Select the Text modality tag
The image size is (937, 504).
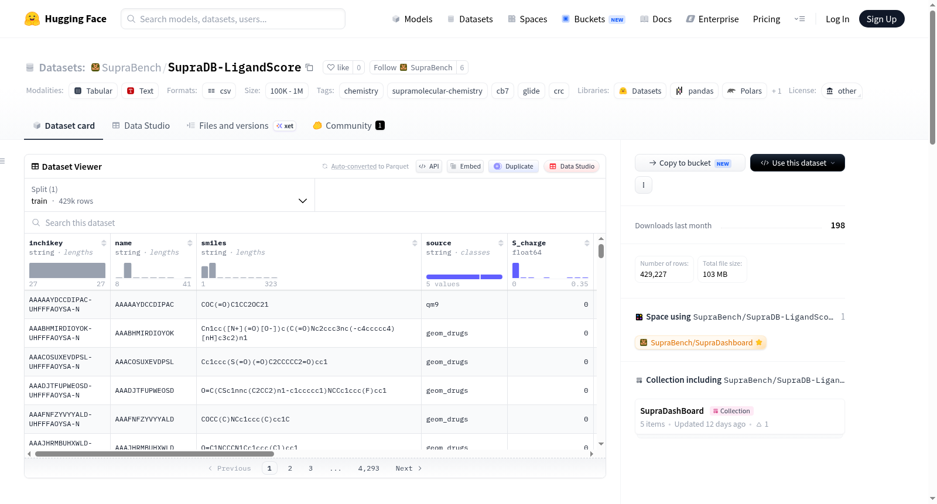pyautogui.click(x=140, y=91)
